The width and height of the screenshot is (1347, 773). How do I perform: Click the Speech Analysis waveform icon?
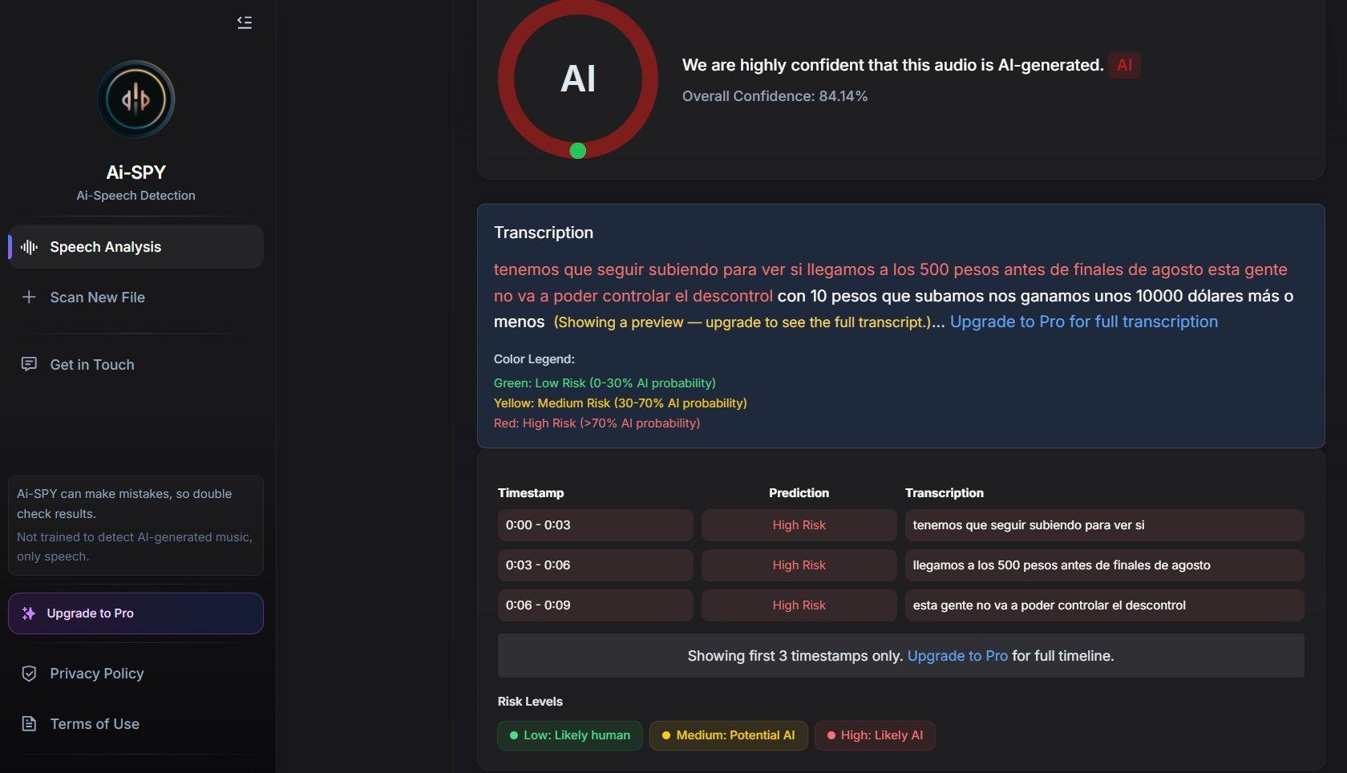[29, 247]
